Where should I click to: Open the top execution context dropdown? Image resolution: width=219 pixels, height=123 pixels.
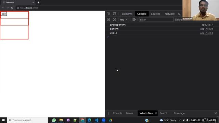pos(124,19)
